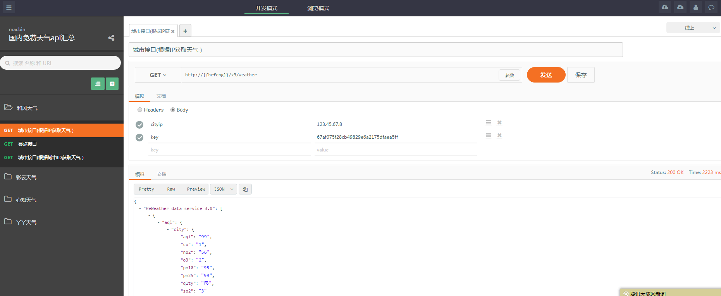The image size is (721, 296).
Task: Open the JSON format dropdown
Action: click(224, 189)
